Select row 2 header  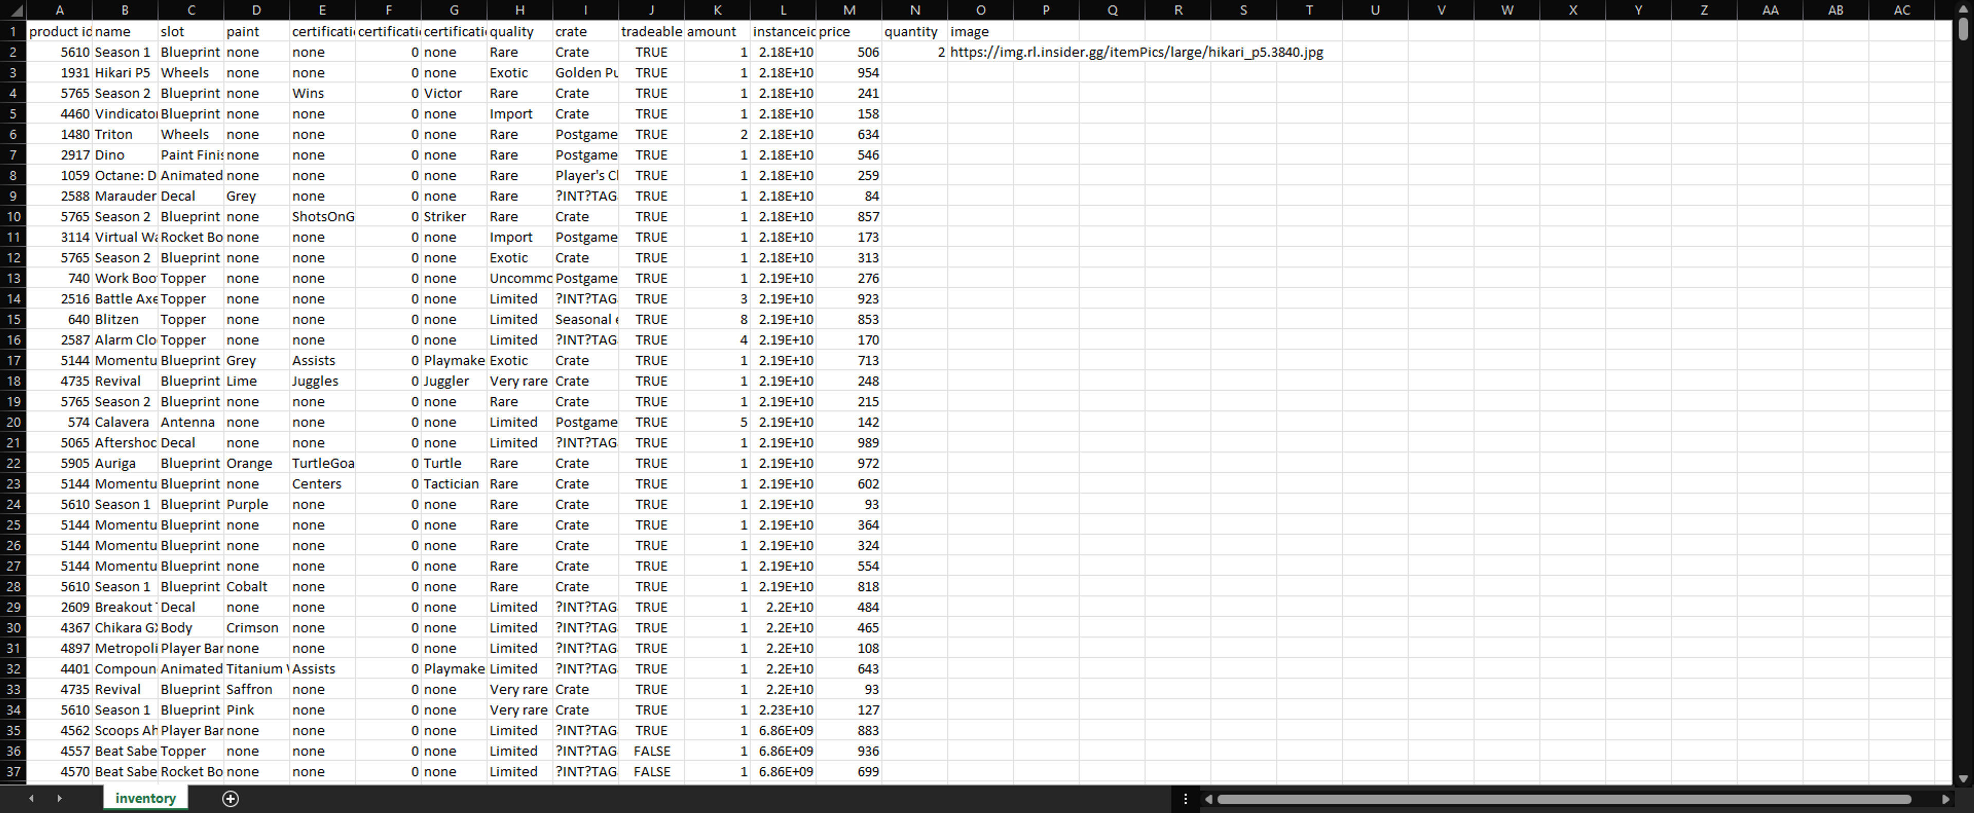pyautogui.click(x=13, y=52)
